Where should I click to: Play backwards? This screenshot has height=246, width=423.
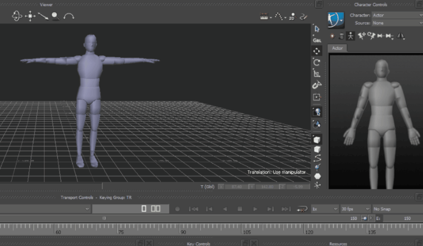pyautogui.click(x=225, y=209)
